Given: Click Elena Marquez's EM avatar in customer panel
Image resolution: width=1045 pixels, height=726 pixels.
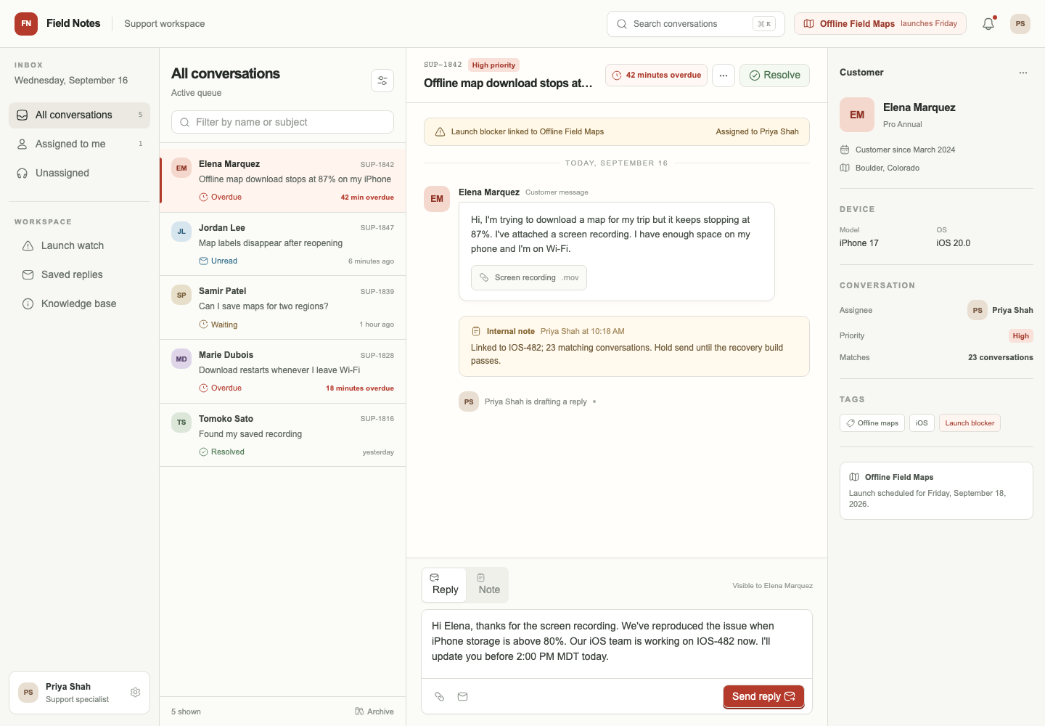Looking at the screenshot, I should [857, 115].
